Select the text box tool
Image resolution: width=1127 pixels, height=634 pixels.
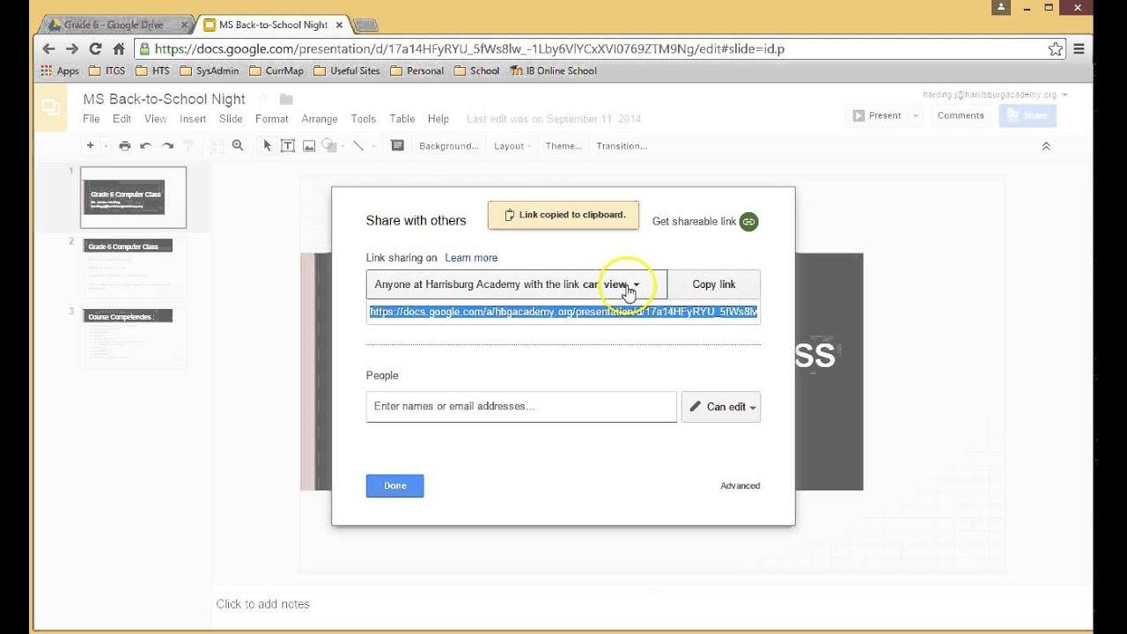287,146
